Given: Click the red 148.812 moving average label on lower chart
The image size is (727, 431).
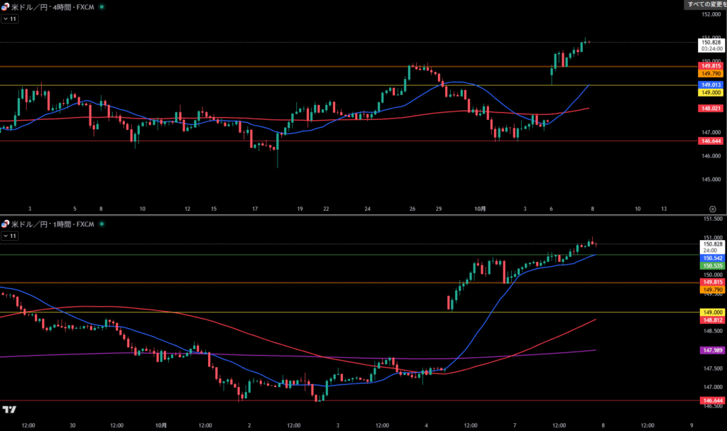Looking at the screenshot, I should point(711,320).
